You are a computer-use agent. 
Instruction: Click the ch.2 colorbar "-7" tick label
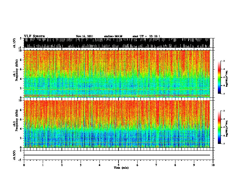(224, 144)
